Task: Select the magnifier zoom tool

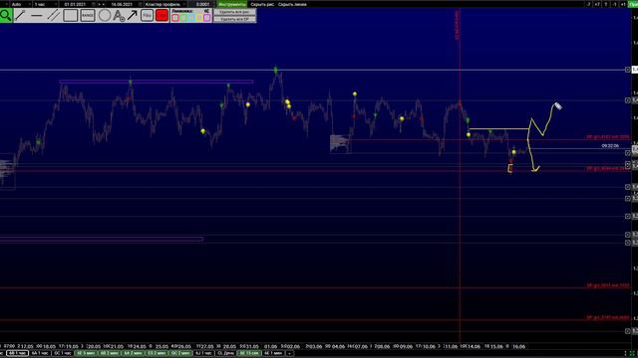Action: (6, 16)
